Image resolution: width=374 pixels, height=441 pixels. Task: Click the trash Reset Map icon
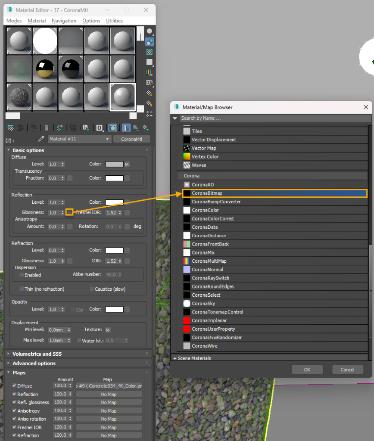(x=47, y=128)
